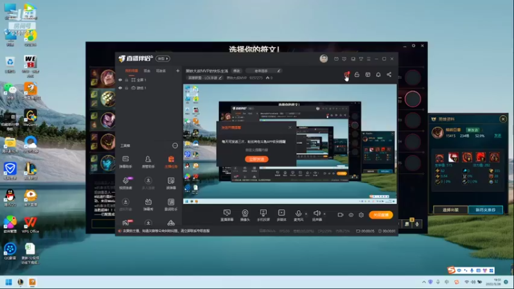Click the input field below the game chat

tap(103, 223)
